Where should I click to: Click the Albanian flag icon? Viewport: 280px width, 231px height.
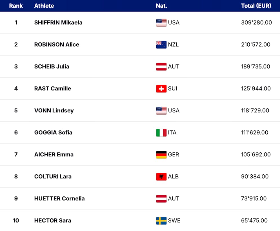(x=161, y=176)
